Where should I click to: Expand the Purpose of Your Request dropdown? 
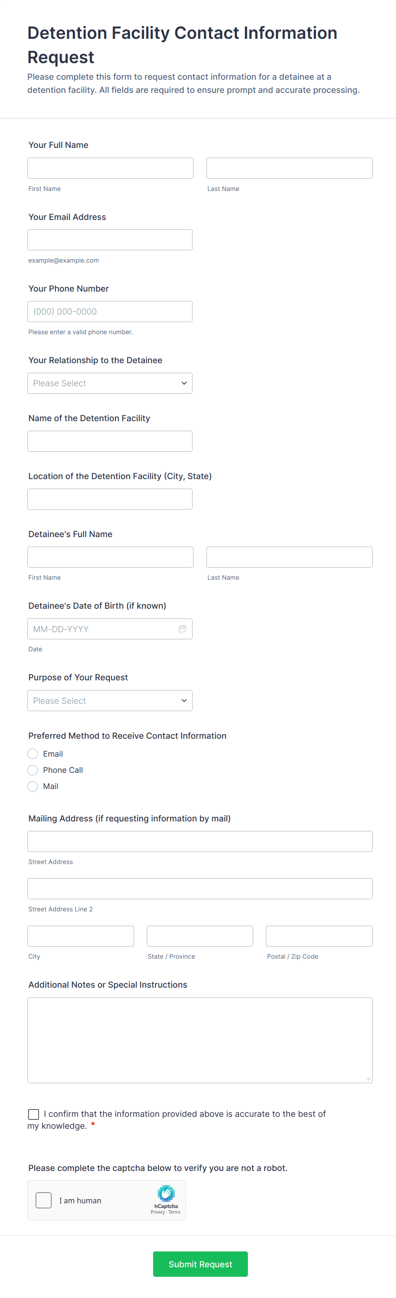click(110, 700)
